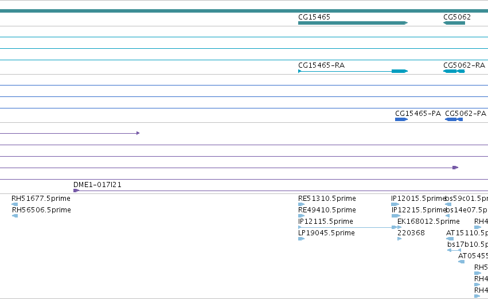488x299 pixels.
Task: Select the glyph under bs59c01 label
Action: (x=448, y=204)
